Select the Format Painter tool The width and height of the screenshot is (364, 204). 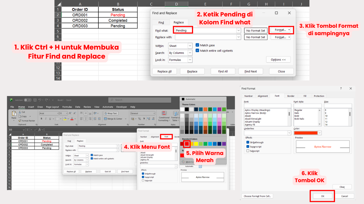pos(27,121)
